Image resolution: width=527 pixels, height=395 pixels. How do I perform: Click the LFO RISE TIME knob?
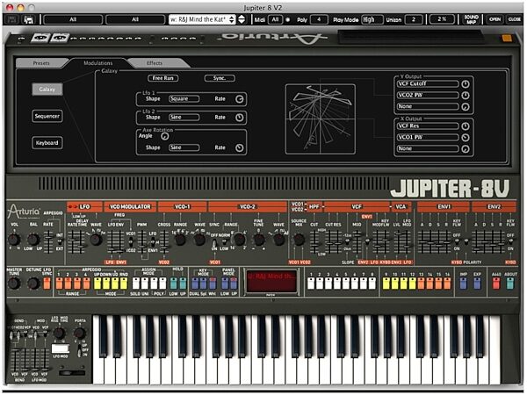pyautogui.click(x=59, y=334)
